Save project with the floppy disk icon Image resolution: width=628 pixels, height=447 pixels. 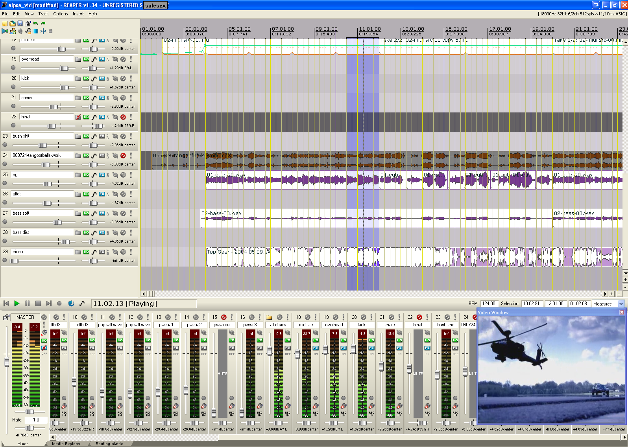pos(20,24)
